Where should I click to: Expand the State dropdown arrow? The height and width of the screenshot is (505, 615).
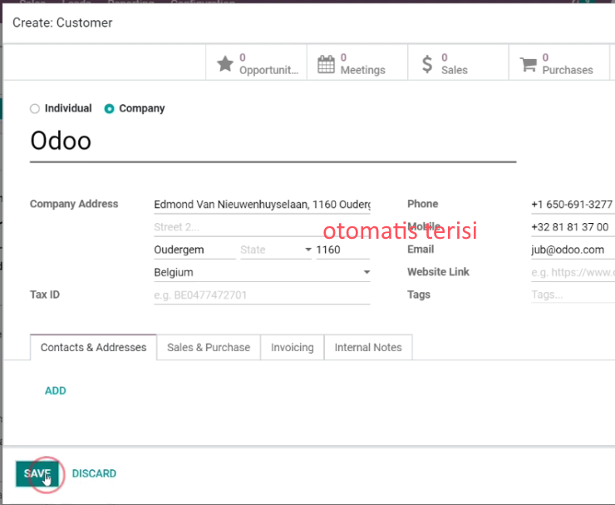click(308, 250)
